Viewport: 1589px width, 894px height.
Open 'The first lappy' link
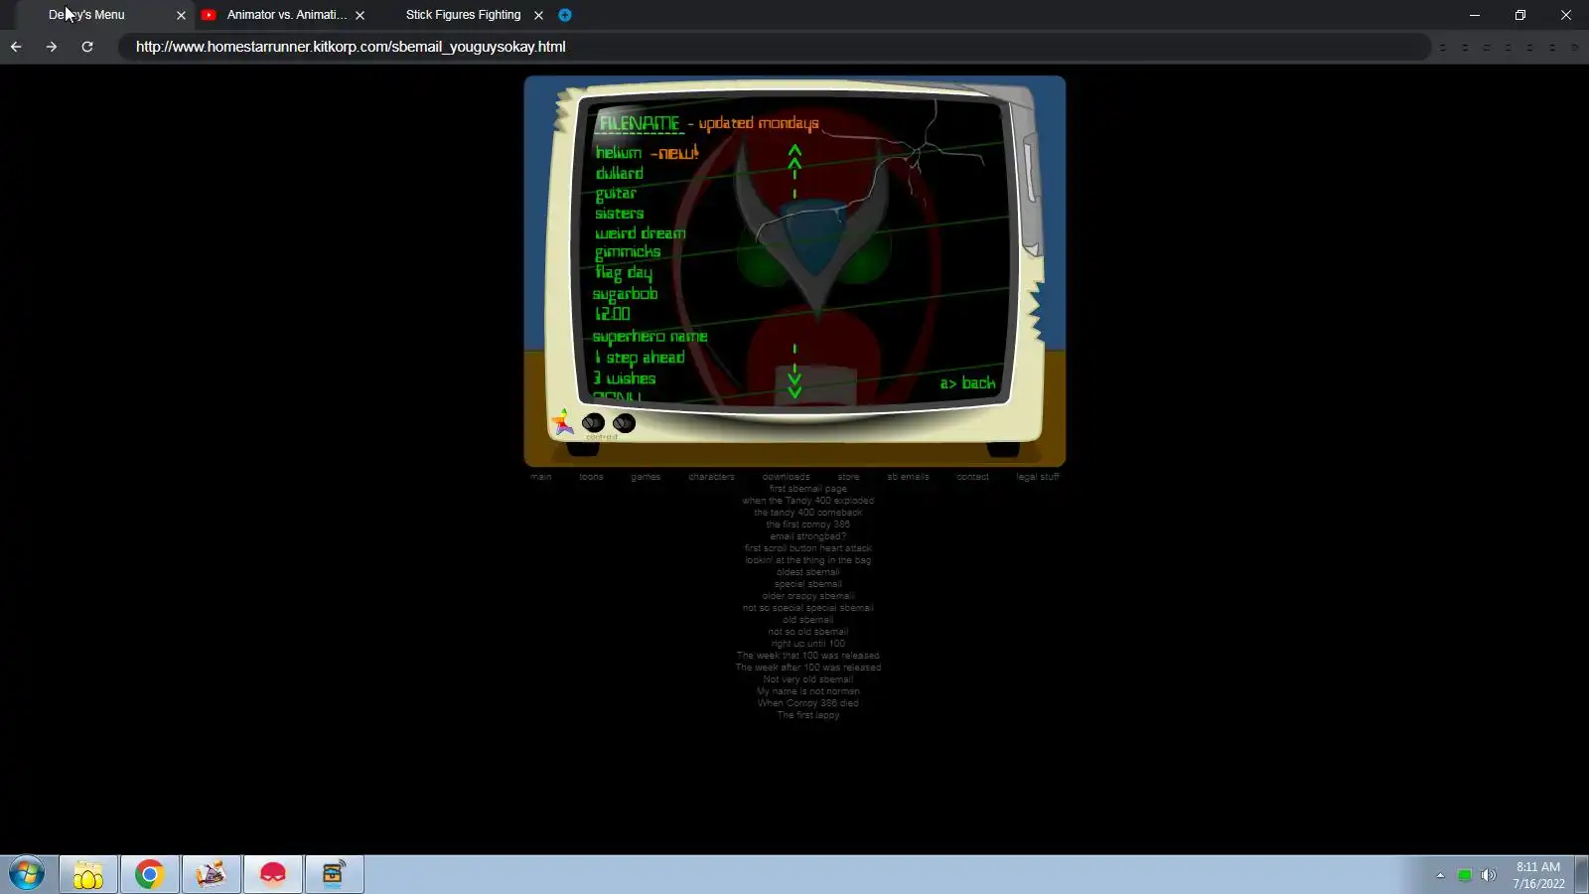pos(808,715)
